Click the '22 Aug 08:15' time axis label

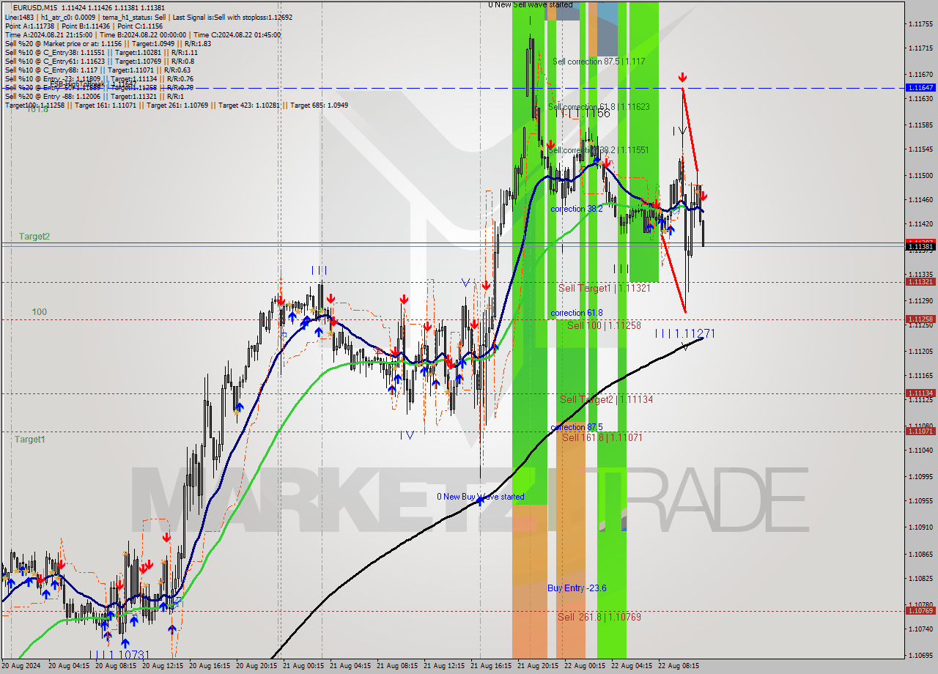pos(679,666)
